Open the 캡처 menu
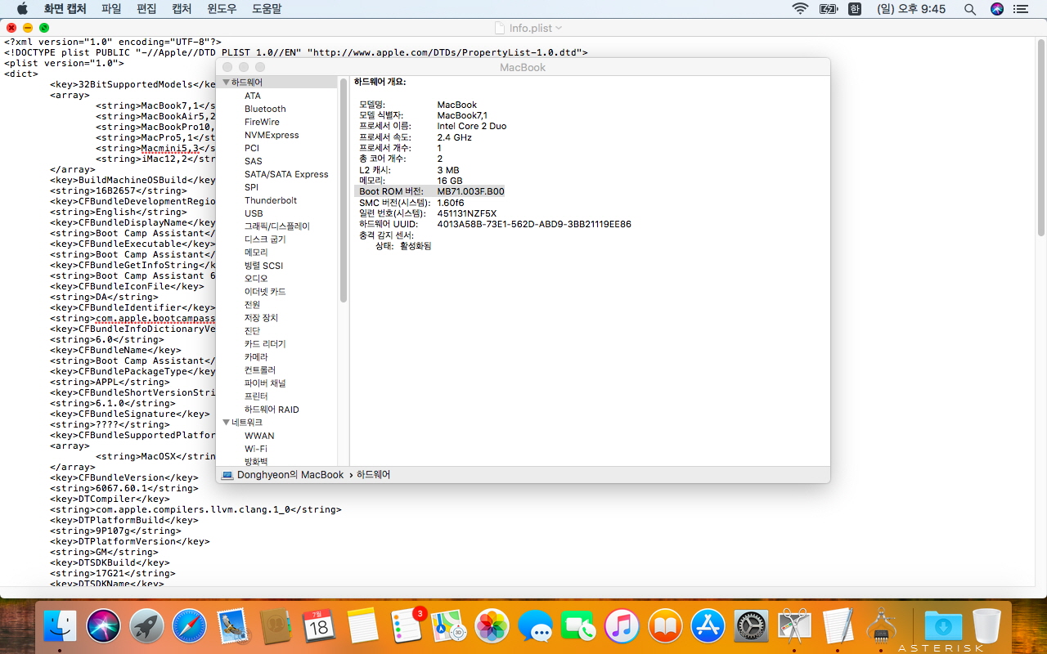This screenshot has height=654, width=1047. click(x=182, y=9)
